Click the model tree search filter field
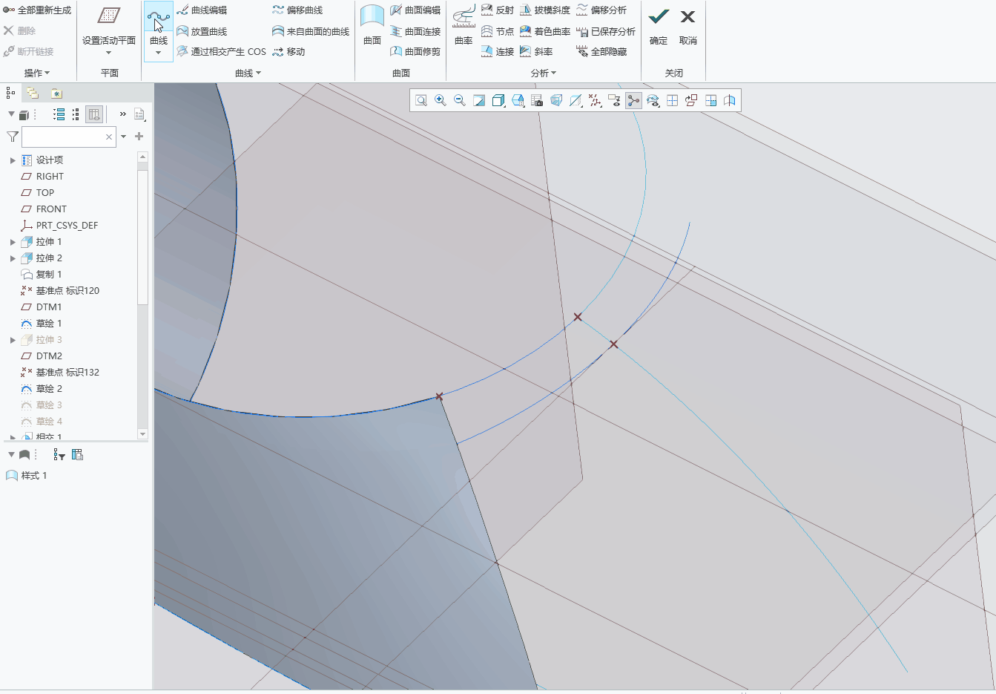996x694 pixels. (69, 137)
